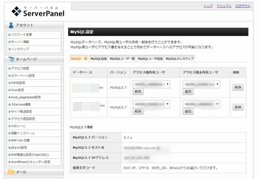Open バックアップ in sidebar
This screenshot has width=259, height=179.
pos(34,49)
